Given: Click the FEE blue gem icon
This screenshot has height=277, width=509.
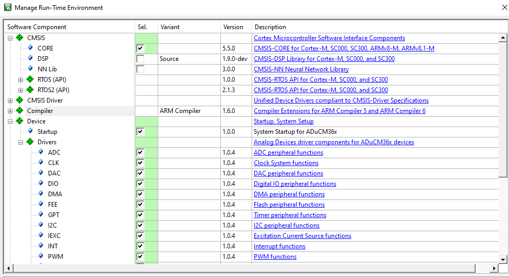Looking at the screenshot, I should (x=41, y=204).
